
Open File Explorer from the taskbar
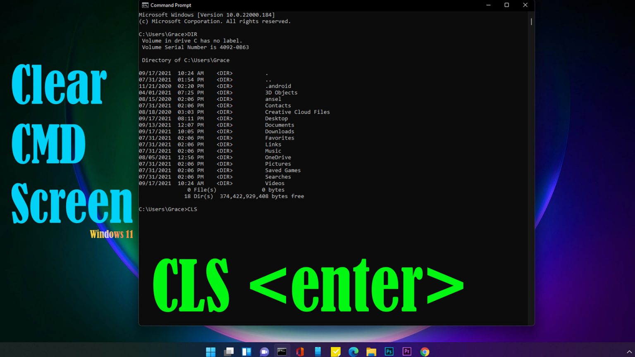(371, 352)
